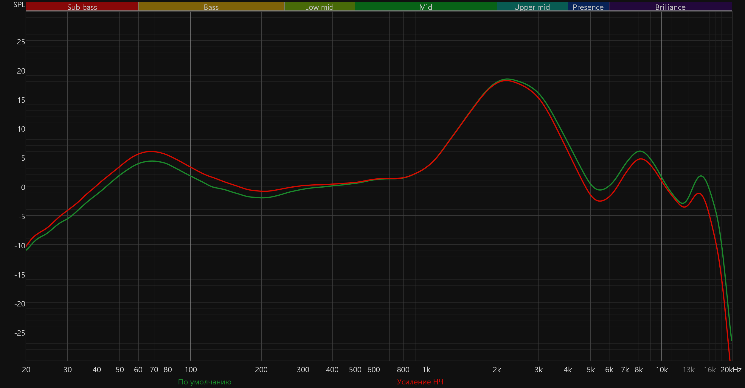Viewport: 745px width, 388px height.
Task: Click the 1k frequency axis label
Action: coord(426,370)
